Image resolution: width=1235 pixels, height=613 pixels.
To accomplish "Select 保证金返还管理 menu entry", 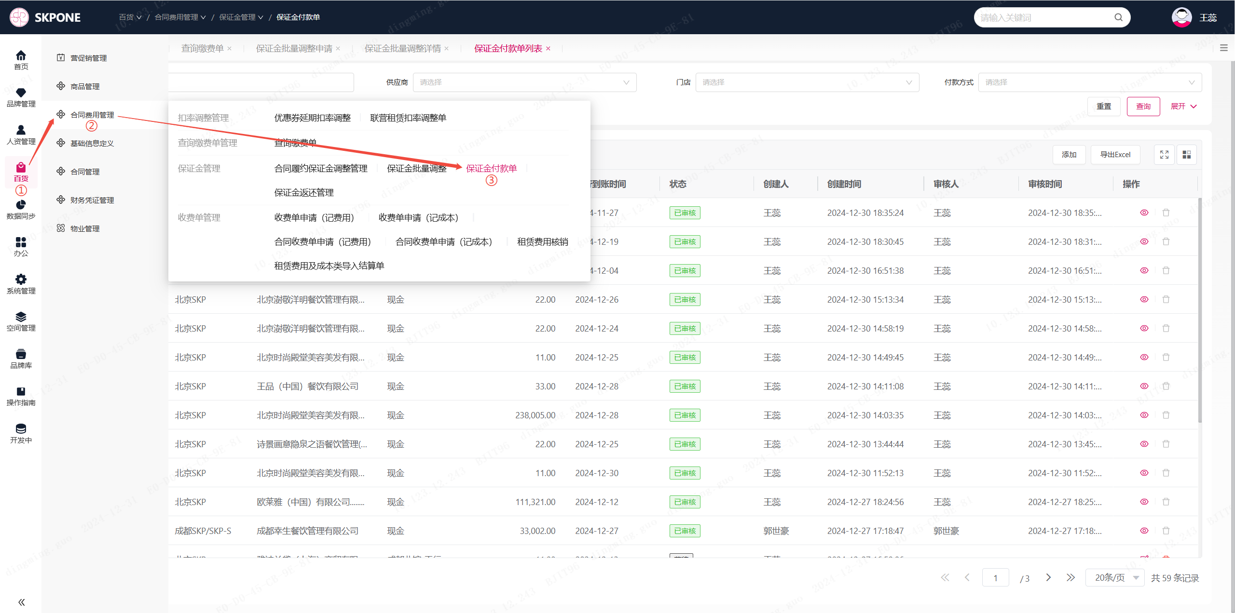I will 304,192.
